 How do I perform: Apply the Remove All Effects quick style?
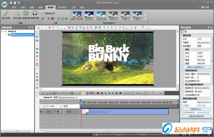[77, 16]
